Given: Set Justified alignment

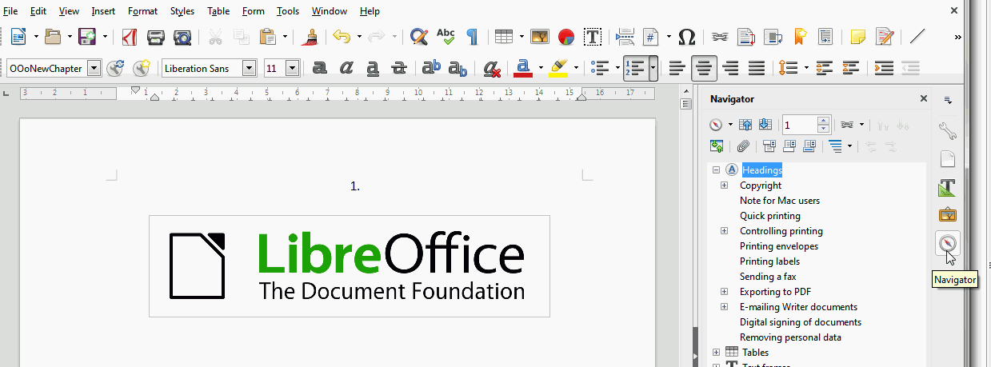Looking at the screenshot, I should [757, 69].
